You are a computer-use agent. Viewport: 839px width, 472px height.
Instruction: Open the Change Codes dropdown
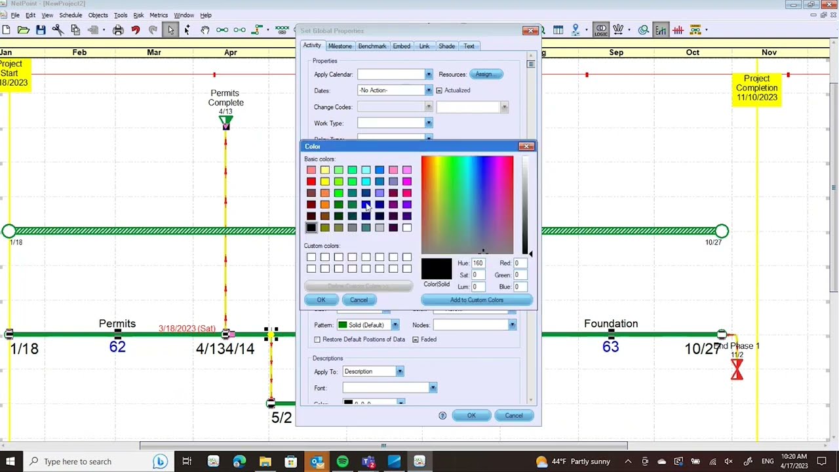point(428,107)
